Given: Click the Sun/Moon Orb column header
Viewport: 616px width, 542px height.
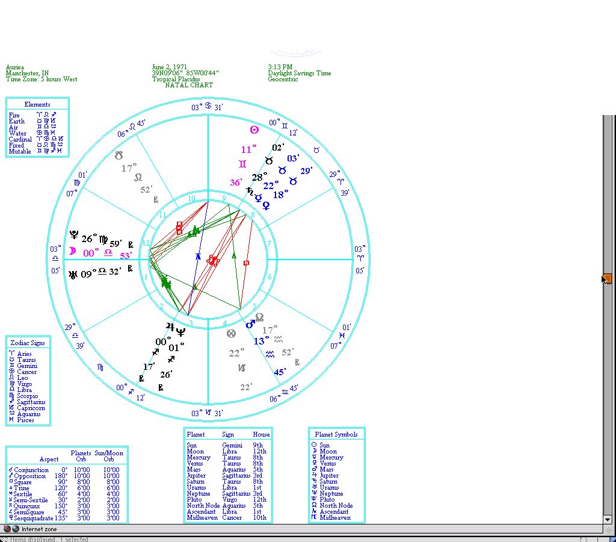Looking at the screenshot, I should tap(109, 456).
